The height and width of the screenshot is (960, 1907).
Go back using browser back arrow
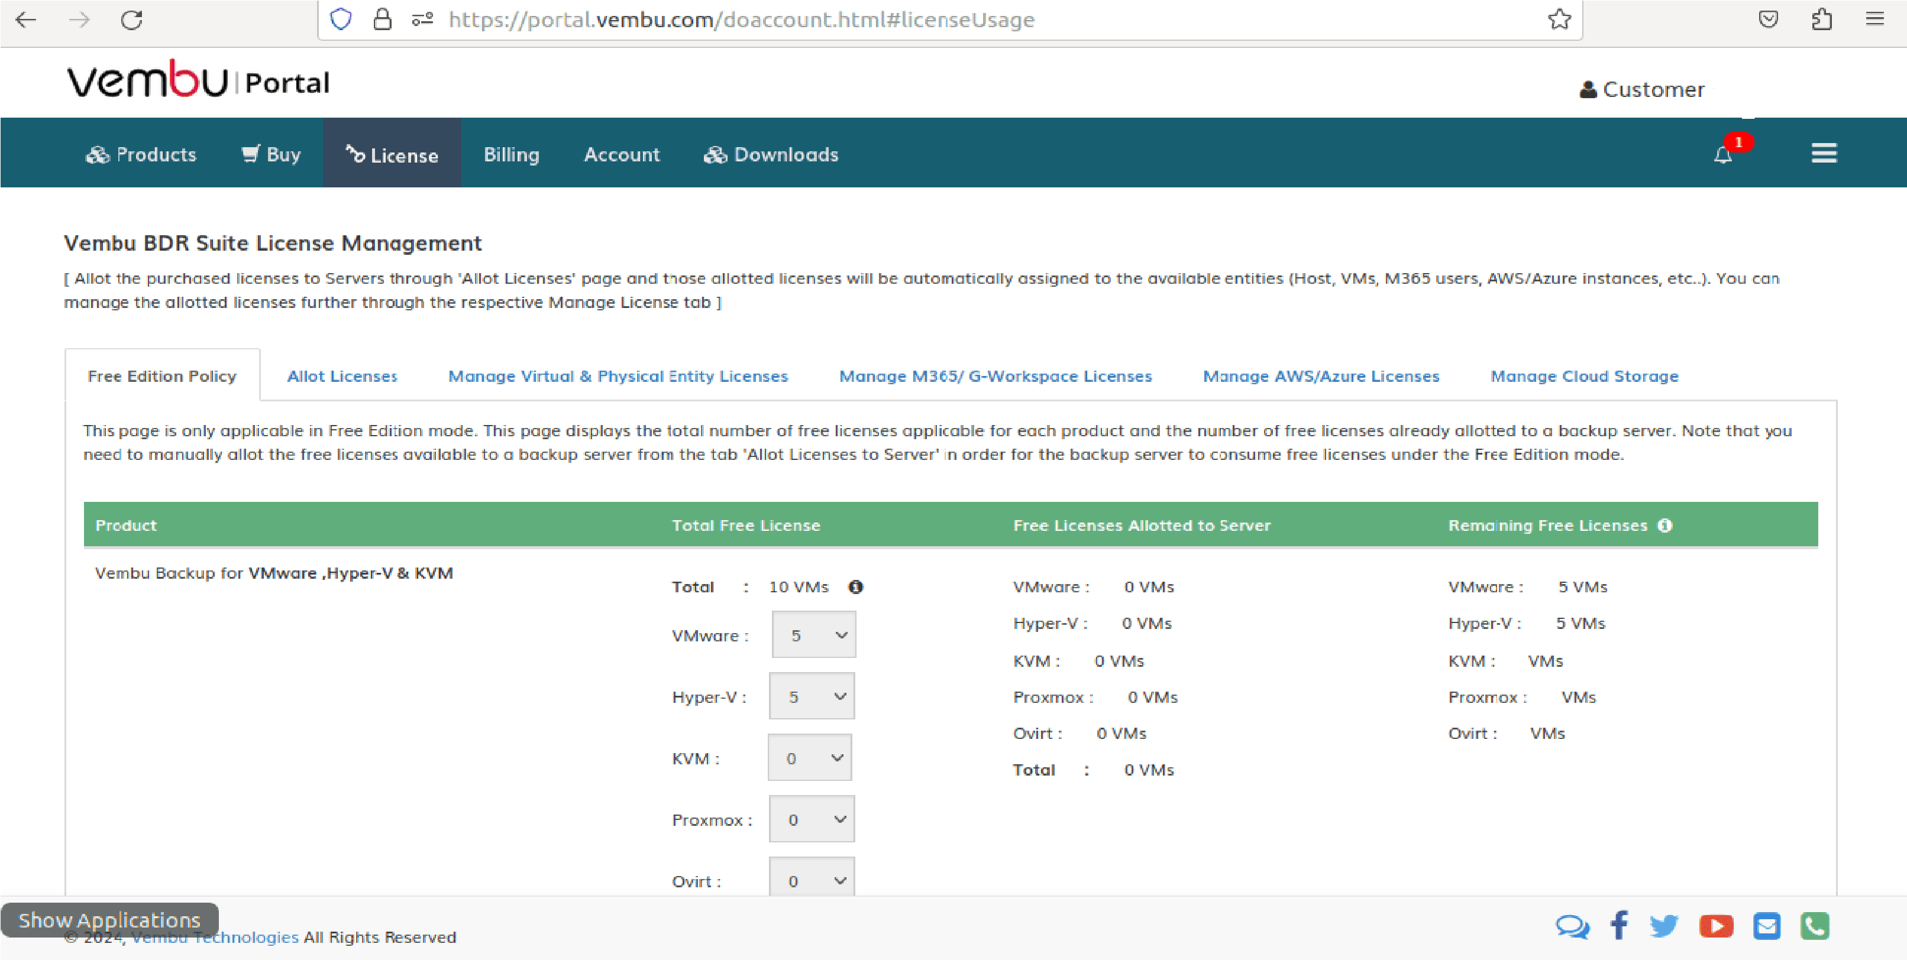coord(26,20)
